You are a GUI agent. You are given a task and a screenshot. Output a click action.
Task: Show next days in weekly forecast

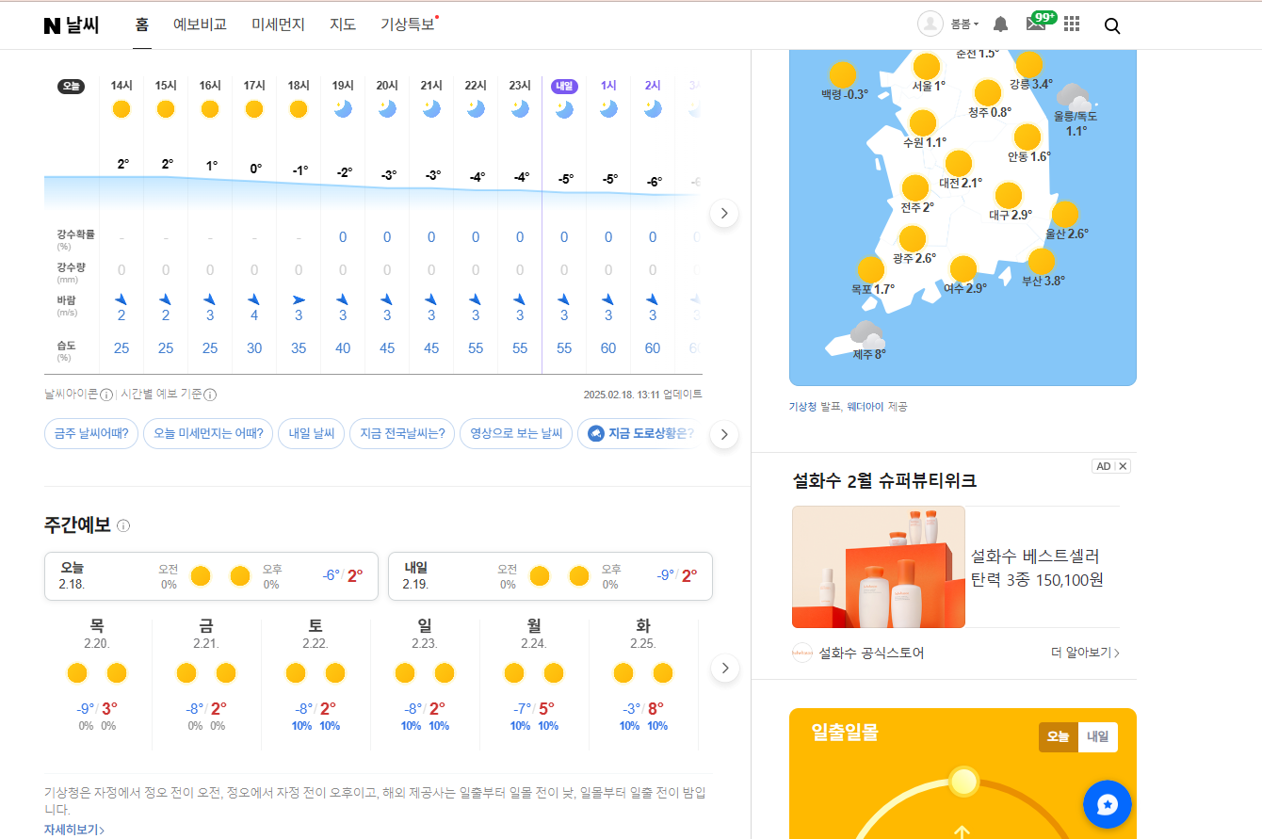coord(724,669)
